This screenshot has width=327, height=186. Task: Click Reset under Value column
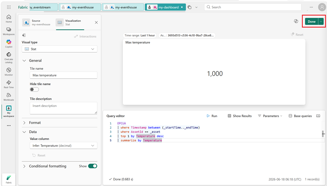click(39, 155)
